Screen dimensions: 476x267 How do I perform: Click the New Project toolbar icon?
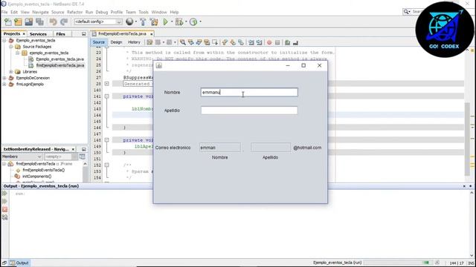tap(18, 22)
